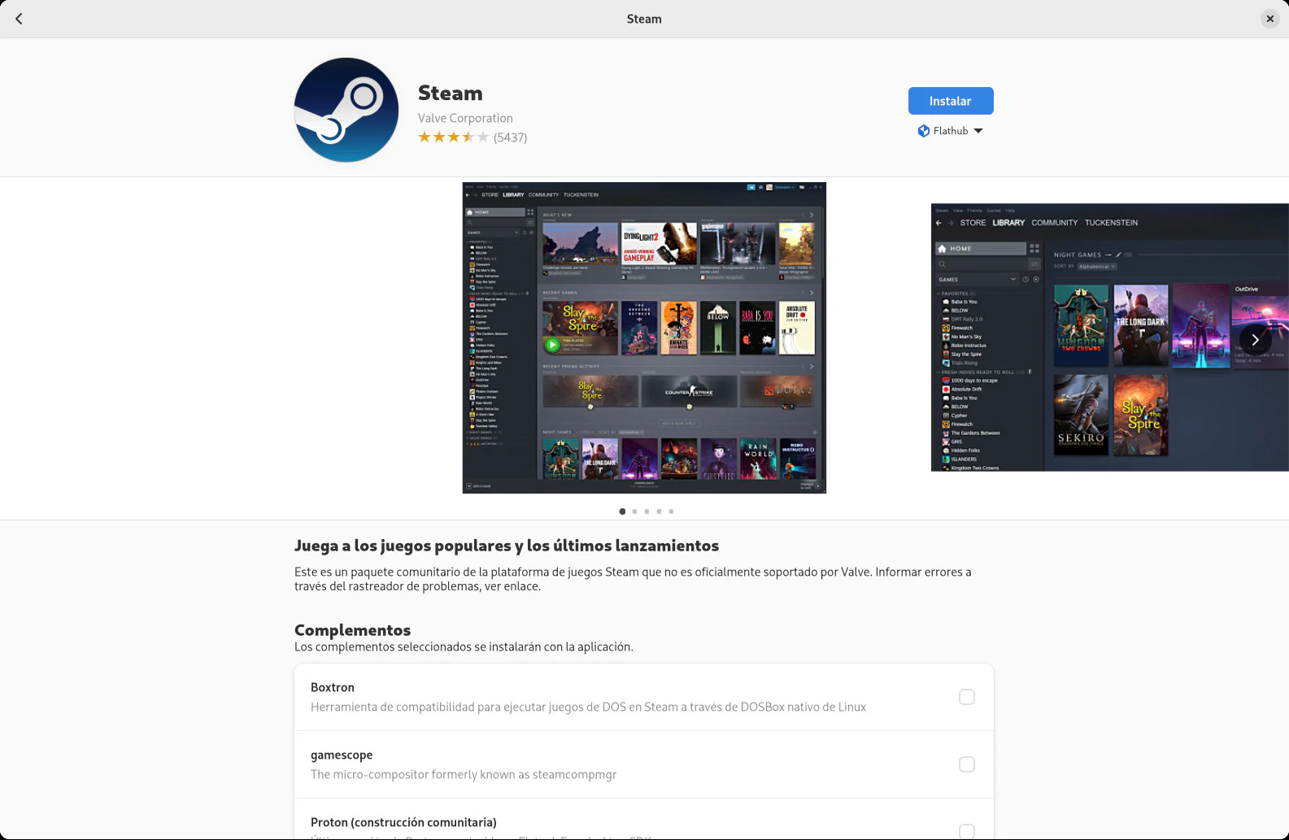Open the main Steam library screenshot

[643, 337]
